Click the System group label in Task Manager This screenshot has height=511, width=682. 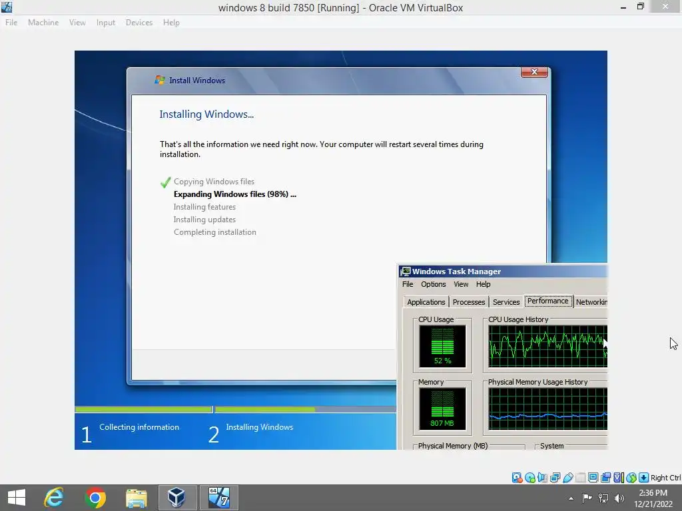point(551,446)
